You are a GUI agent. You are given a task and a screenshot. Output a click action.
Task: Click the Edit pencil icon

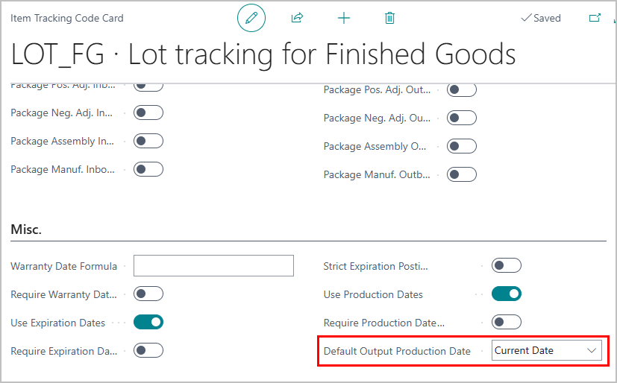pos(251,18)
